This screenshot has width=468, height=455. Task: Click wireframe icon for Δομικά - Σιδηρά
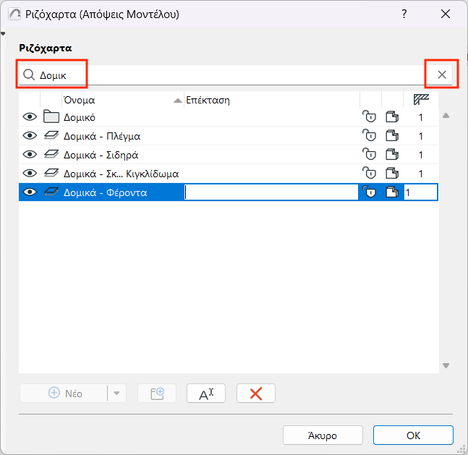coord(392,154)
